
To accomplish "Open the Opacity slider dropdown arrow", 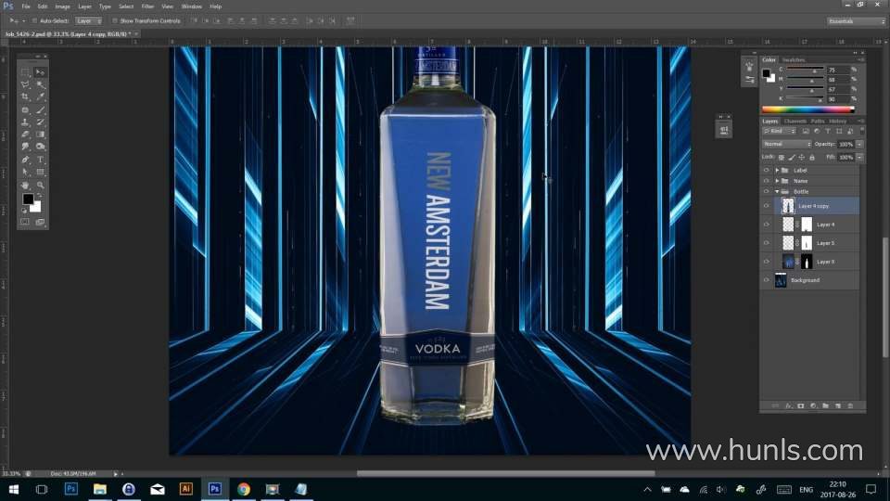I will 860,145.
